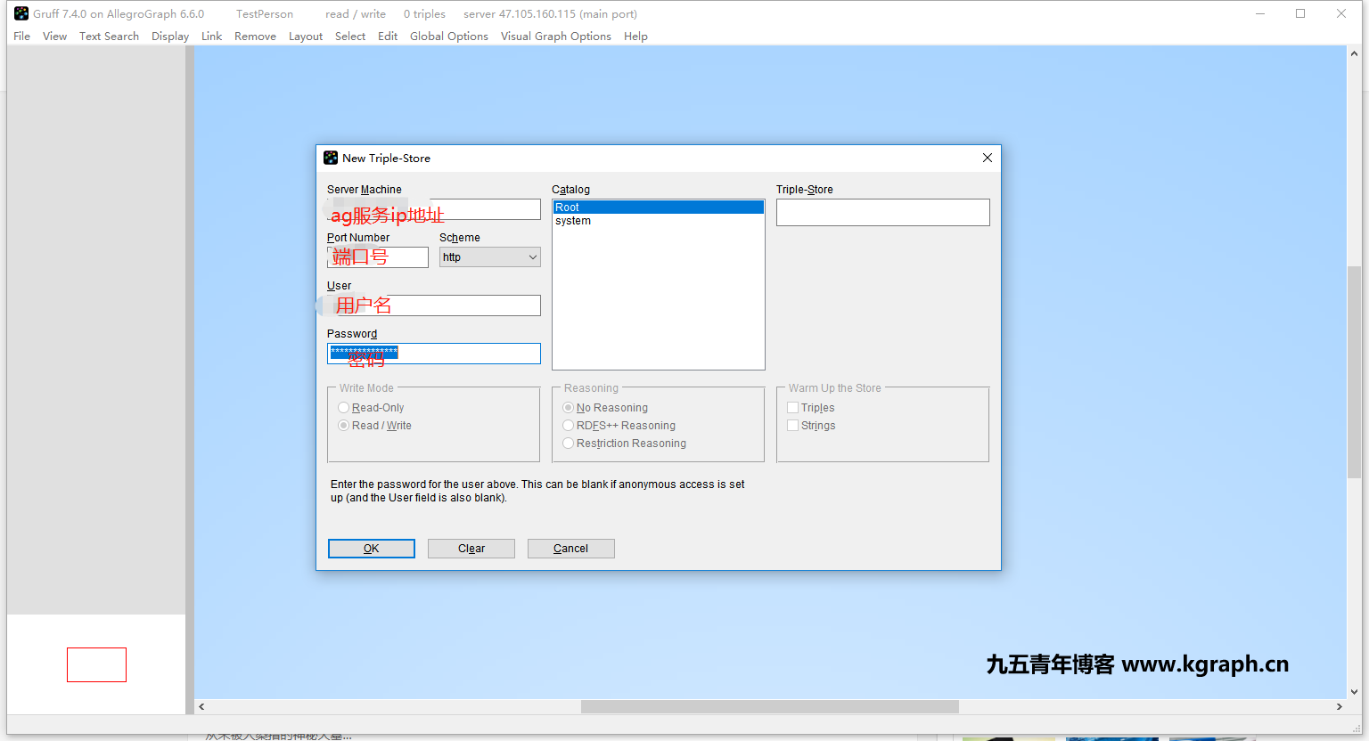The image size is (1369, 741).
Task: Select the Read-Only write mode
Action: click(x=372, y=408)
